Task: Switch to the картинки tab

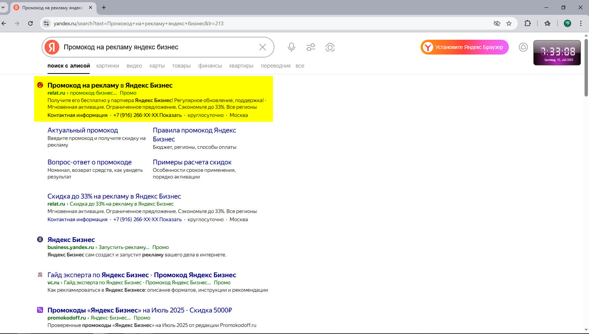Action: (108, 66)
